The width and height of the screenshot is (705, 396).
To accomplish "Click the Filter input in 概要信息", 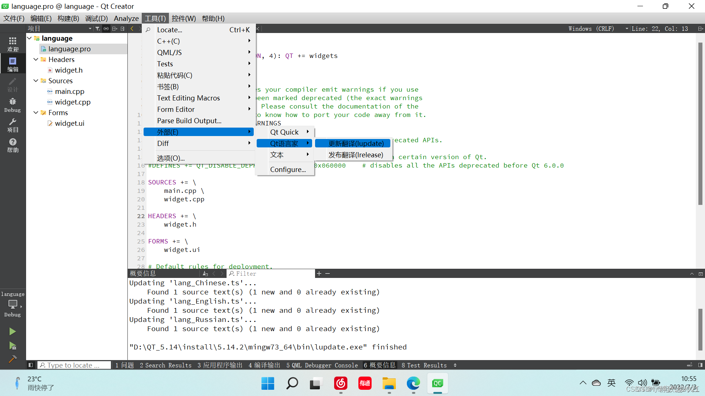I will [x=270, y=274].
